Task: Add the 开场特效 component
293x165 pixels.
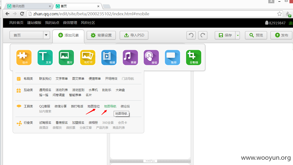Action: [x=111, y=79]
